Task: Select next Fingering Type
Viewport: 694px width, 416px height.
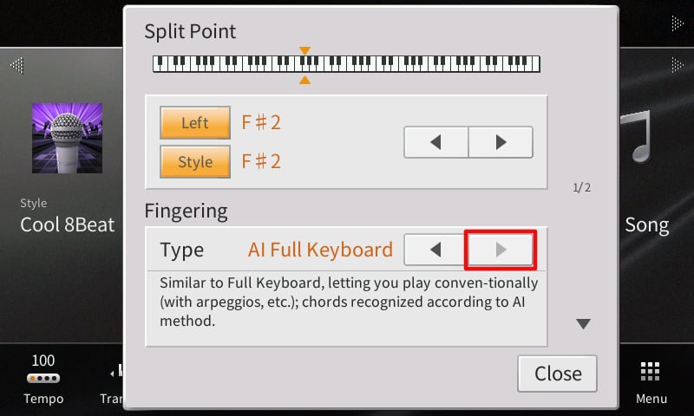Action: coord(501,250)
